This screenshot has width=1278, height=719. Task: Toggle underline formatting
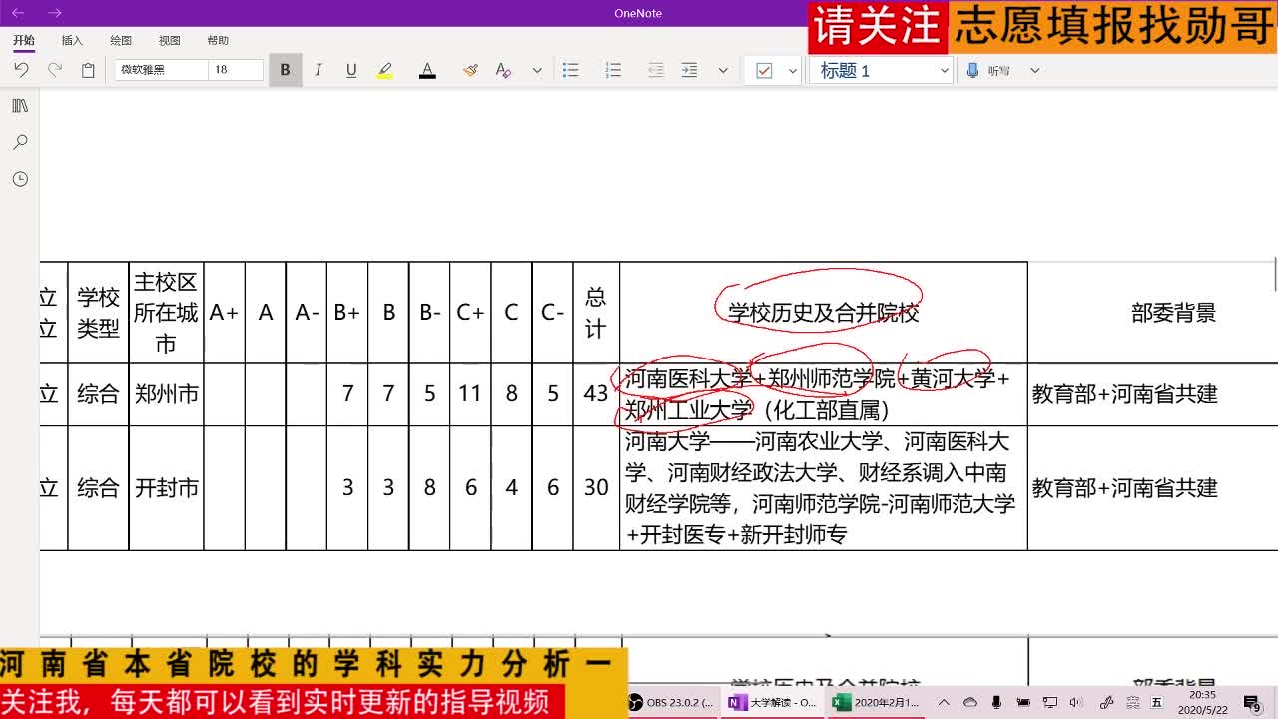point(351,70)
